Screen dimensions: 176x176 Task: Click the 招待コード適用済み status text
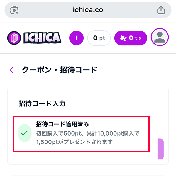62,124
